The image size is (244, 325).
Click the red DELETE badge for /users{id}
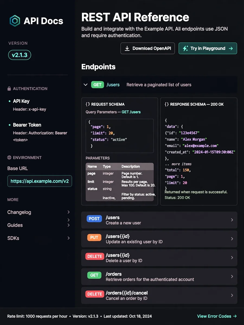[x=95, y=256]
